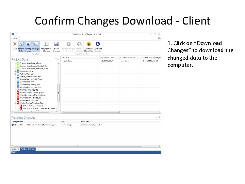Viewport: 245px width, 184px height.
Task: Click the greyed Upload Changes to Server icon
Action: (68, 44)
